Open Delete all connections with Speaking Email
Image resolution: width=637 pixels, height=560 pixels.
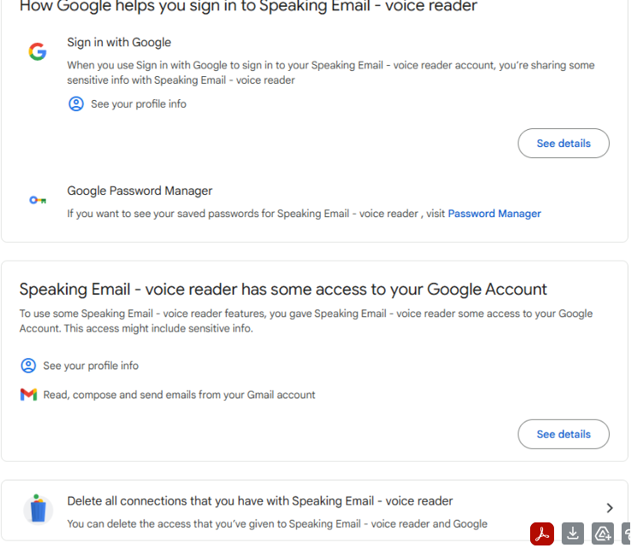260,501
